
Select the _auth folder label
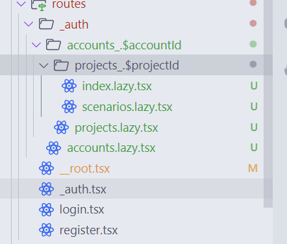coord(74,25)
